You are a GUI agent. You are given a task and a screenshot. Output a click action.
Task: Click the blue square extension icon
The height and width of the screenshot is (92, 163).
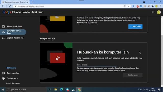[x=141, y=6]
